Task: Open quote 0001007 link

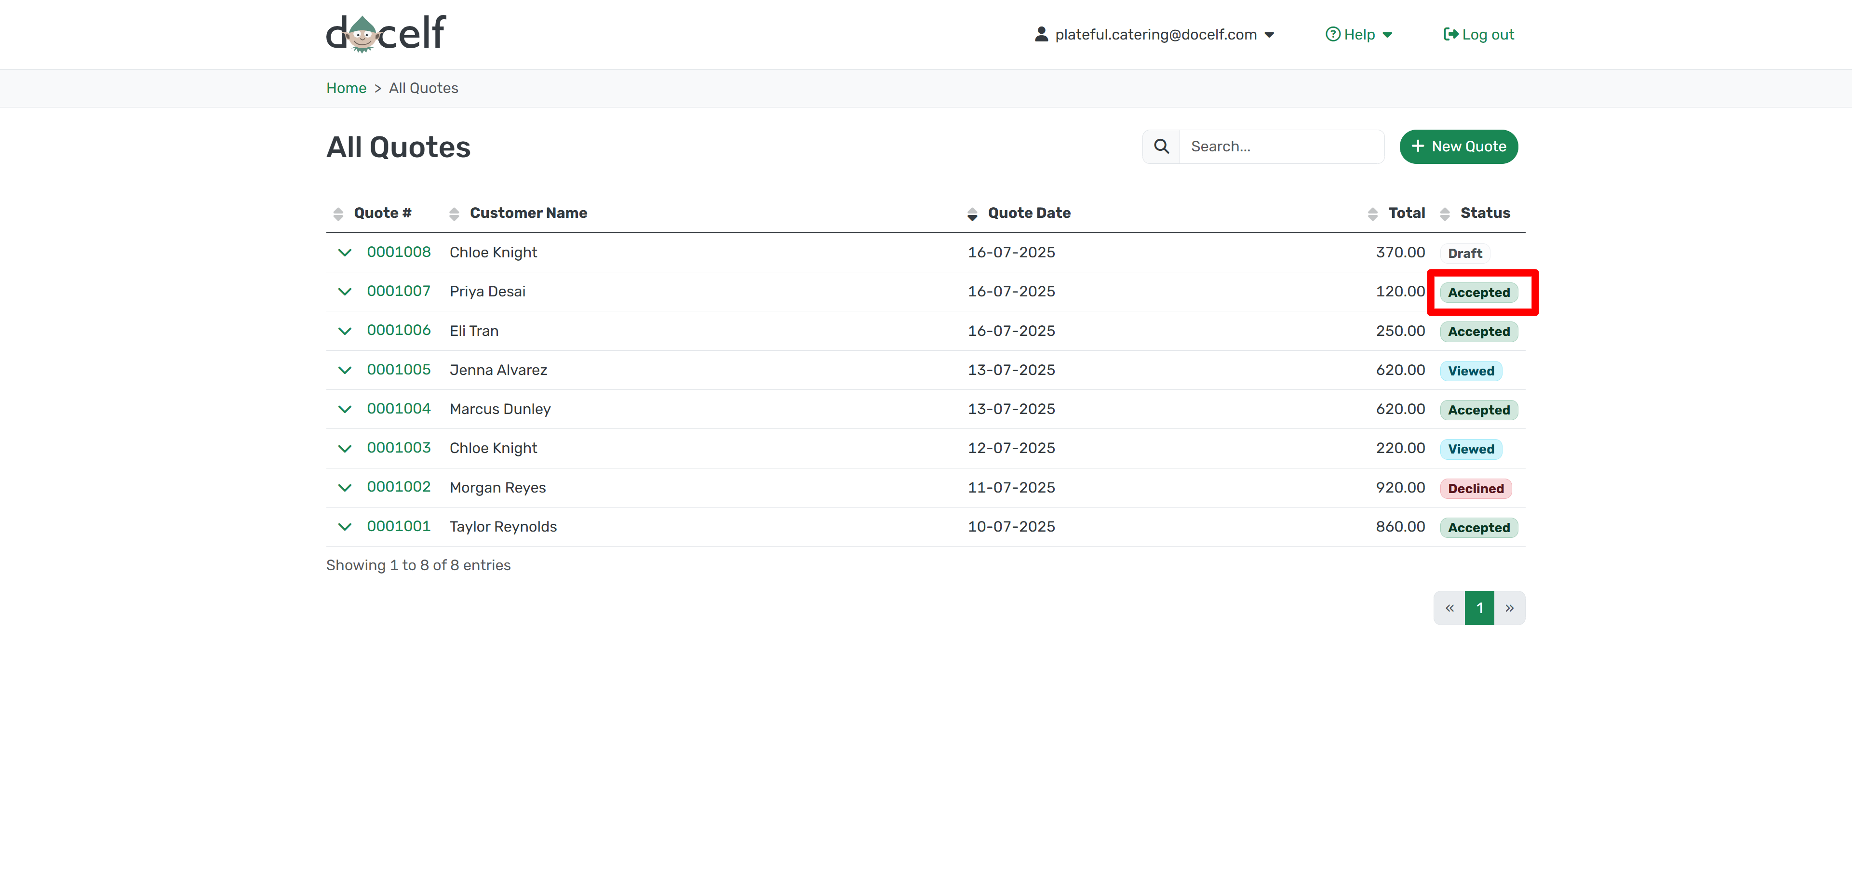Action: [398, 291]
